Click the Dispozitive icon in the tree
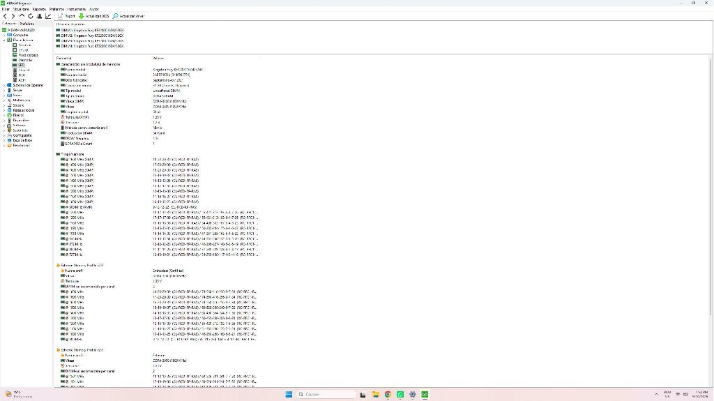 tap(9, 120)
